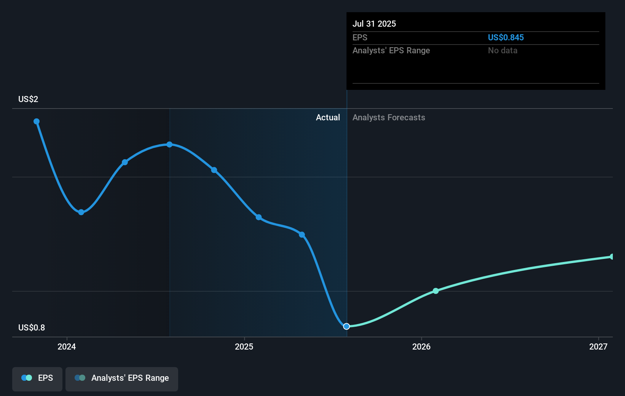Screen dimensions: 625x396
Task: Toggle the EPS series visibility
Action: click(x=37, y=379)
